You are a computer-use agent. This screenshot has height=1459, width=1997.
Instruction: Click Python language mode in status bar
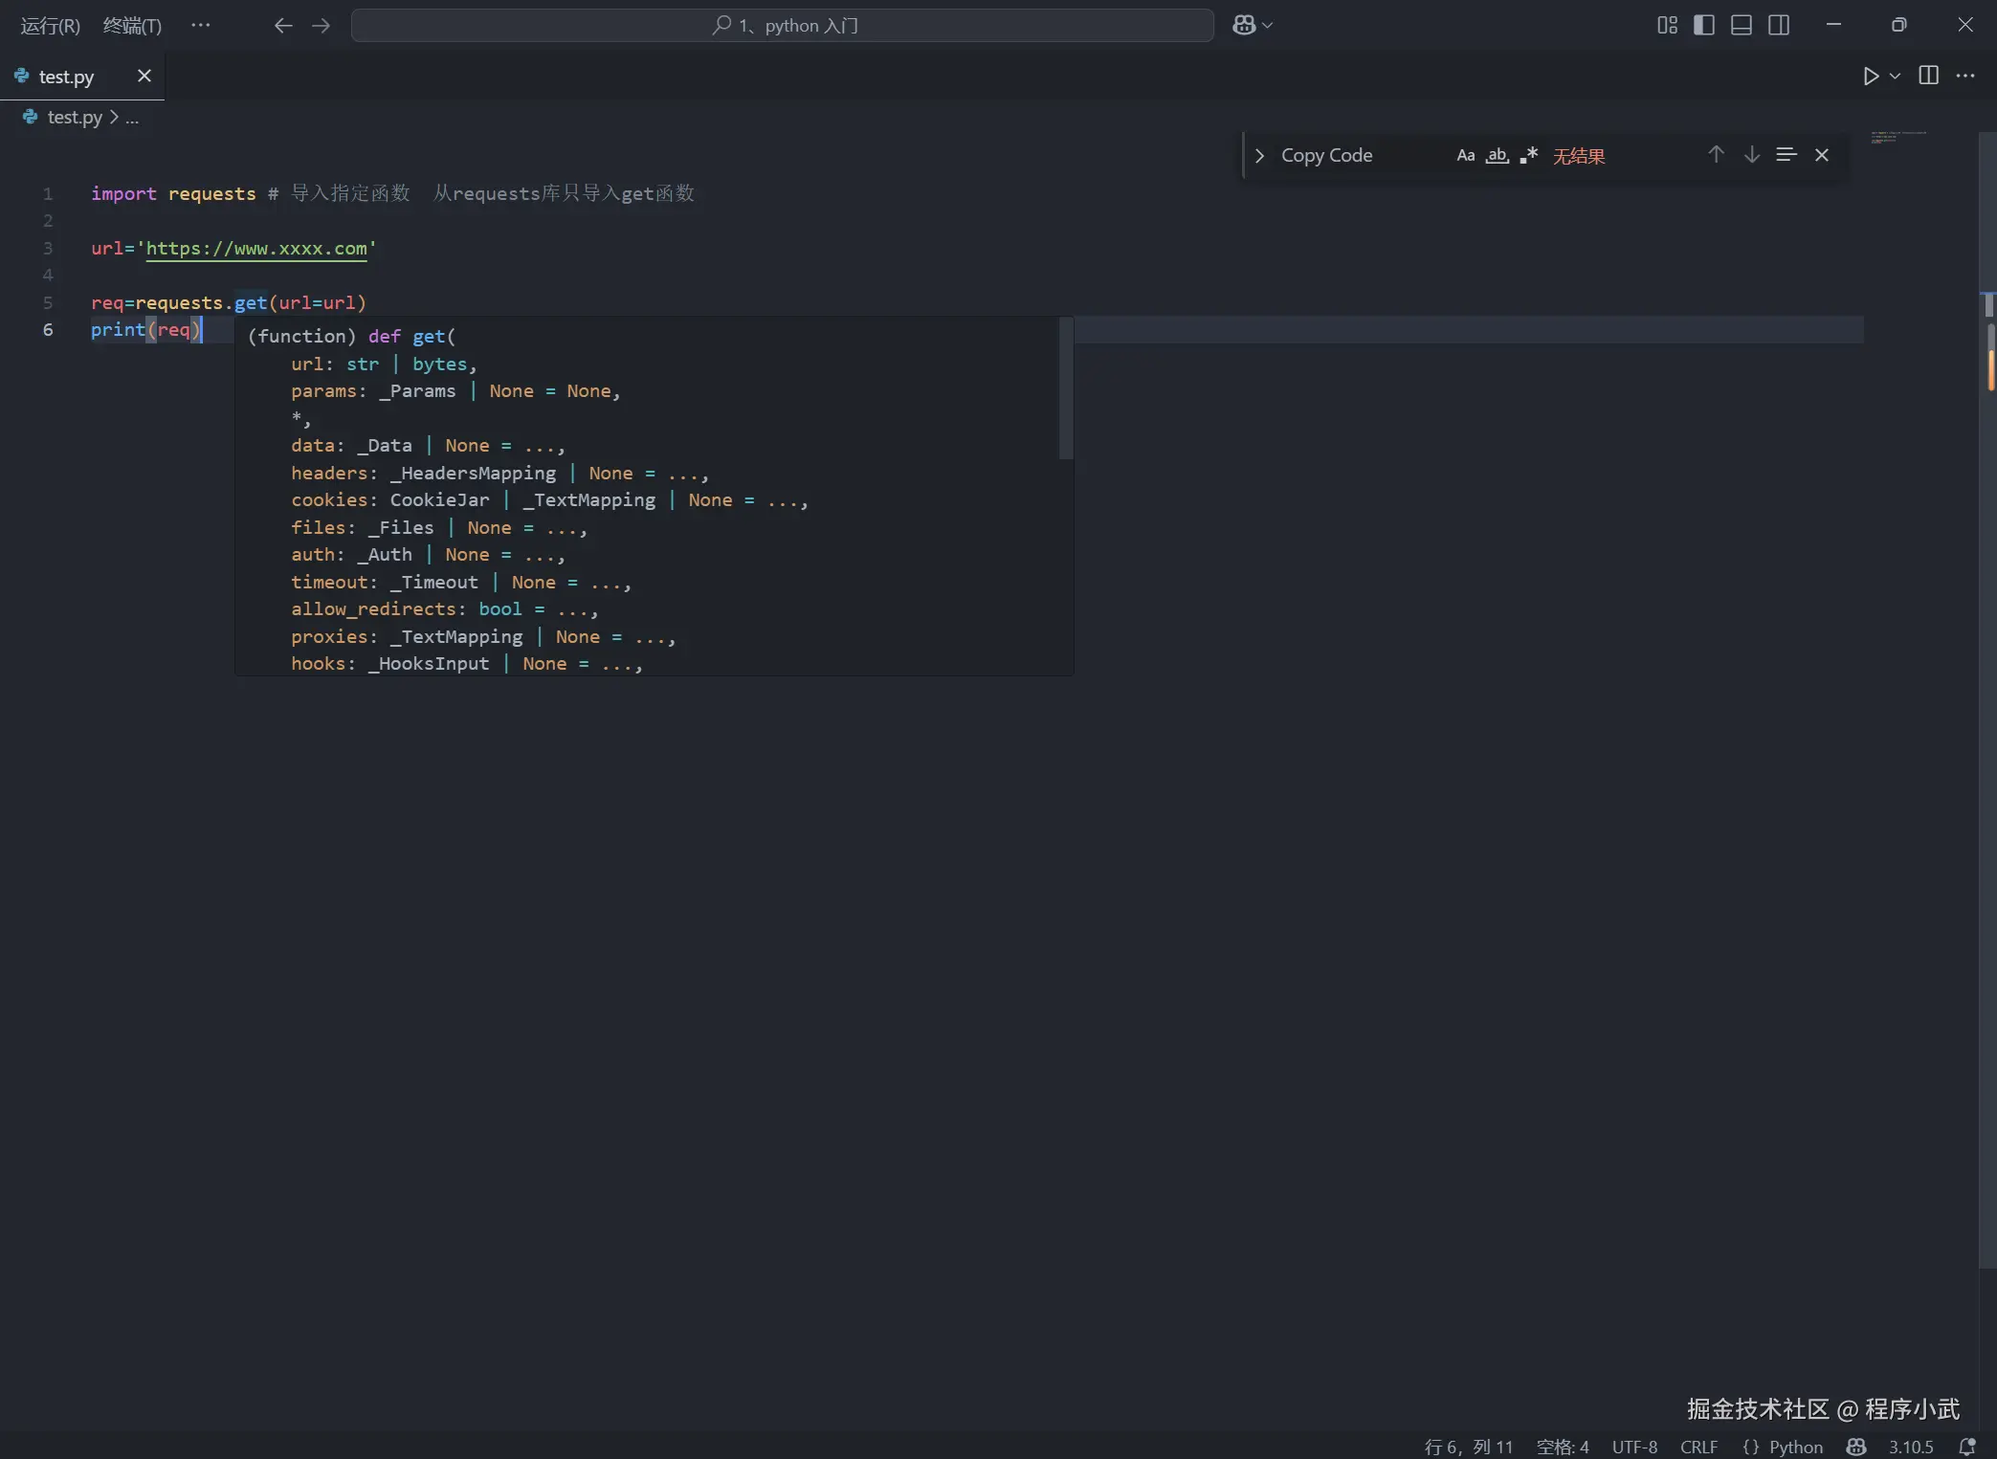coord(1795,1447)
